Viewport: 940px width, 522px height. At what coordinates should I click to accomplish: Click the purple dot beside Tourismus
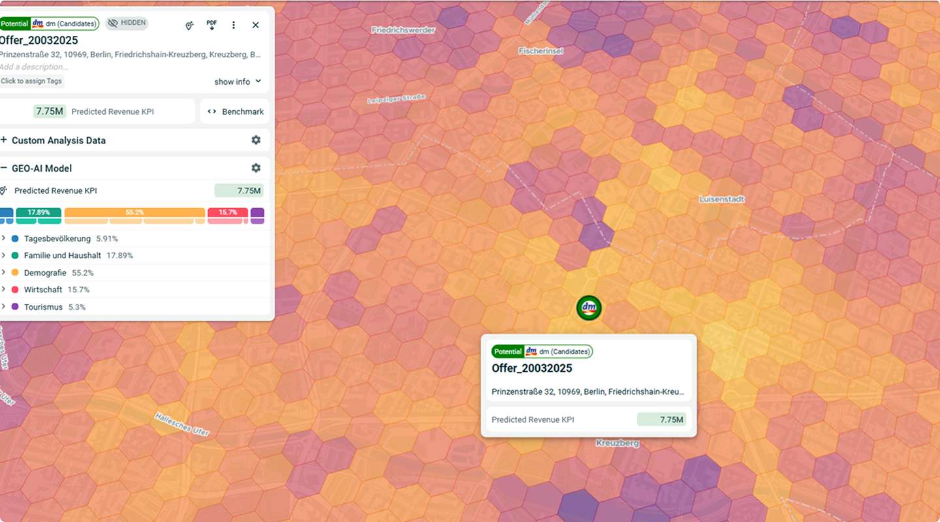[15, 307]
